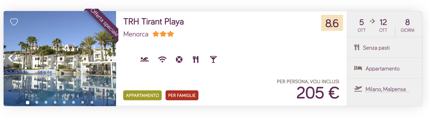Screen dimensions: 429x117
Task: Click the cocktail bar amenity icon
Action: [213, 60]
